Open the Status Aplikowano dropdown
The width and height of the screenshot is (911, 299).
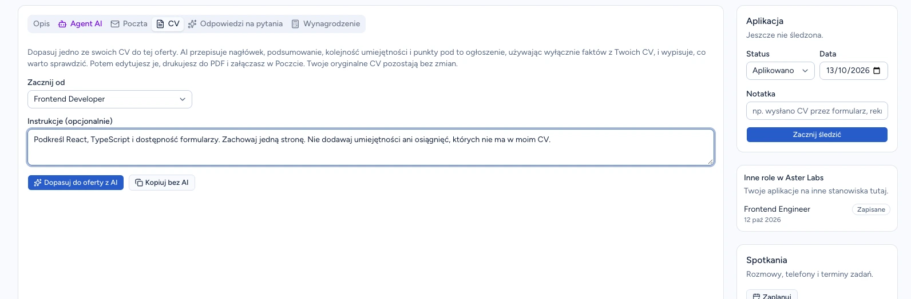(x=780, y=71)
